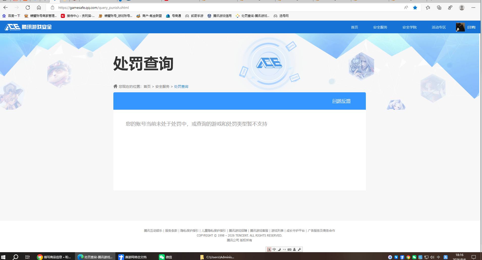
Task: Toggle punctuation mode on the IME toolbar
Action: pos(284,249)
